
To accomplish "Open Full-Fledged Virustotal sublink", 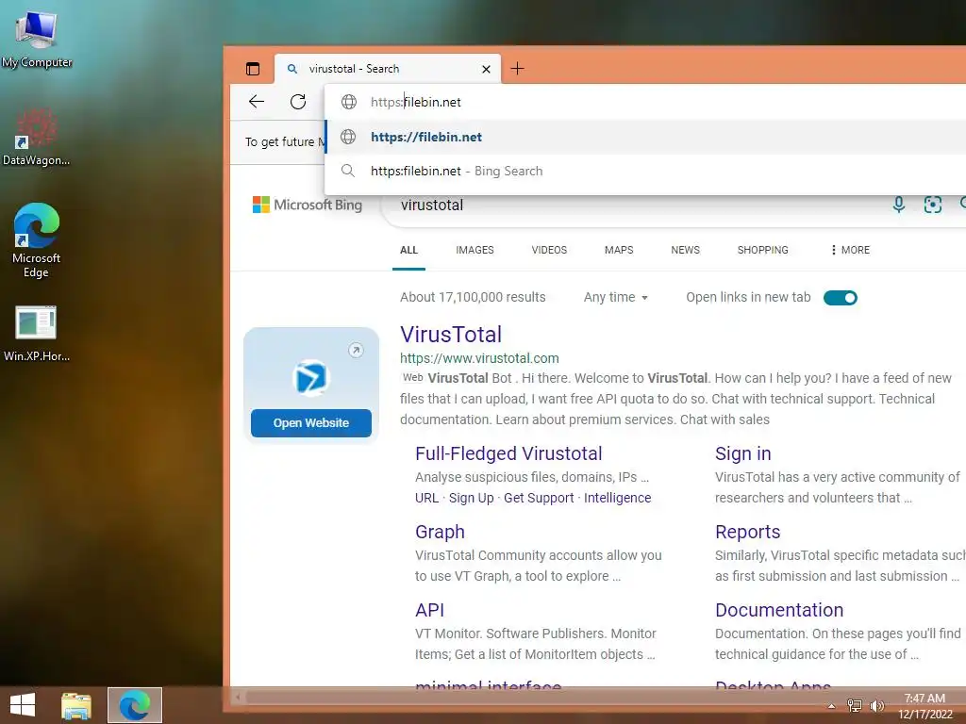I will (x=508, y=453).
